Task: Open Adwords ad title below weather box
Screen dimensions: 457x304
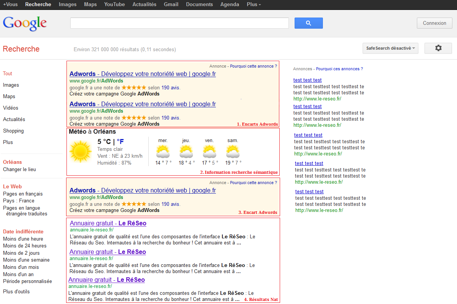Action: (x=143, y=191)
